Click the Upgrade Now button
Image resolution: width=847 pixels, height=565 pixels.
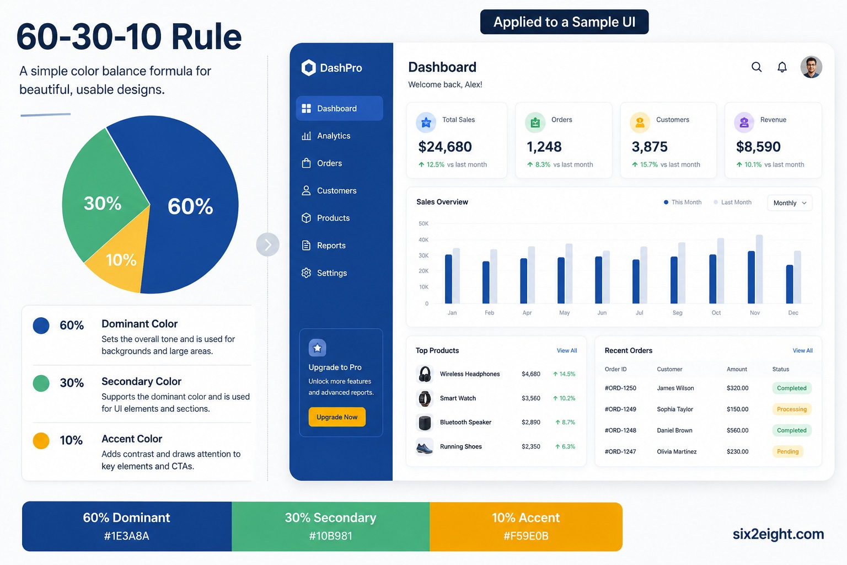337,417
